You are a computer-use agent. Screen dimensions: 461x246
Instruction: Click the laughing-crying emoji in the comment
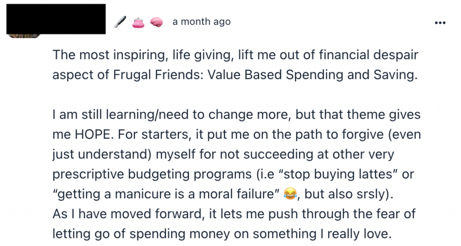tap(291, 194)
